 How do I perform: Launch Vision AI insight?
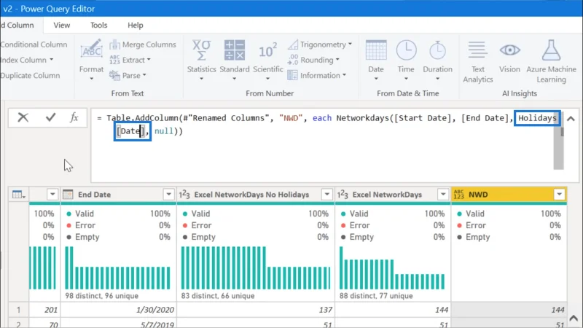point(509,56)
